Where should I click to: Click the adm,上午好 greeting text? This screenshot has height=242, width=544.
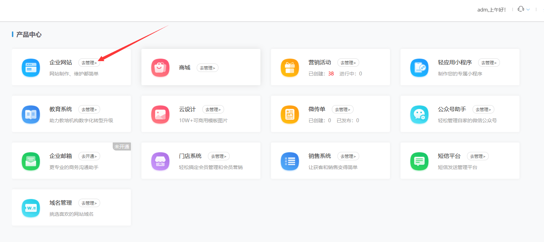coord(491,9)
